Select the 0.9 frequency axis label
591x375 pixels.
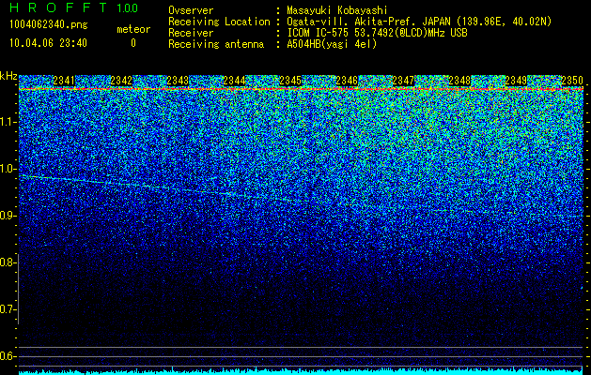coord(8,216)
